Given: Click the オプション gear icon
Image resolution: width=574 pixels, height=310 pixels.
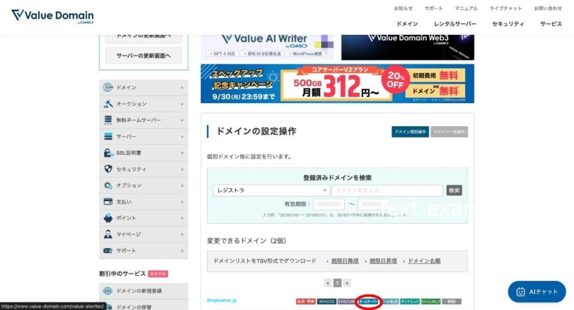Looking at the screenshot, I should point(108,185).
